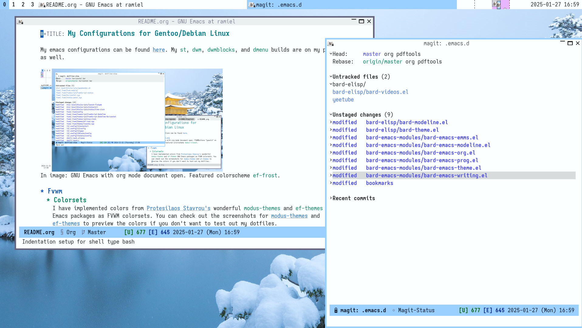Click 'origin/master' on Rebase line

382,62
